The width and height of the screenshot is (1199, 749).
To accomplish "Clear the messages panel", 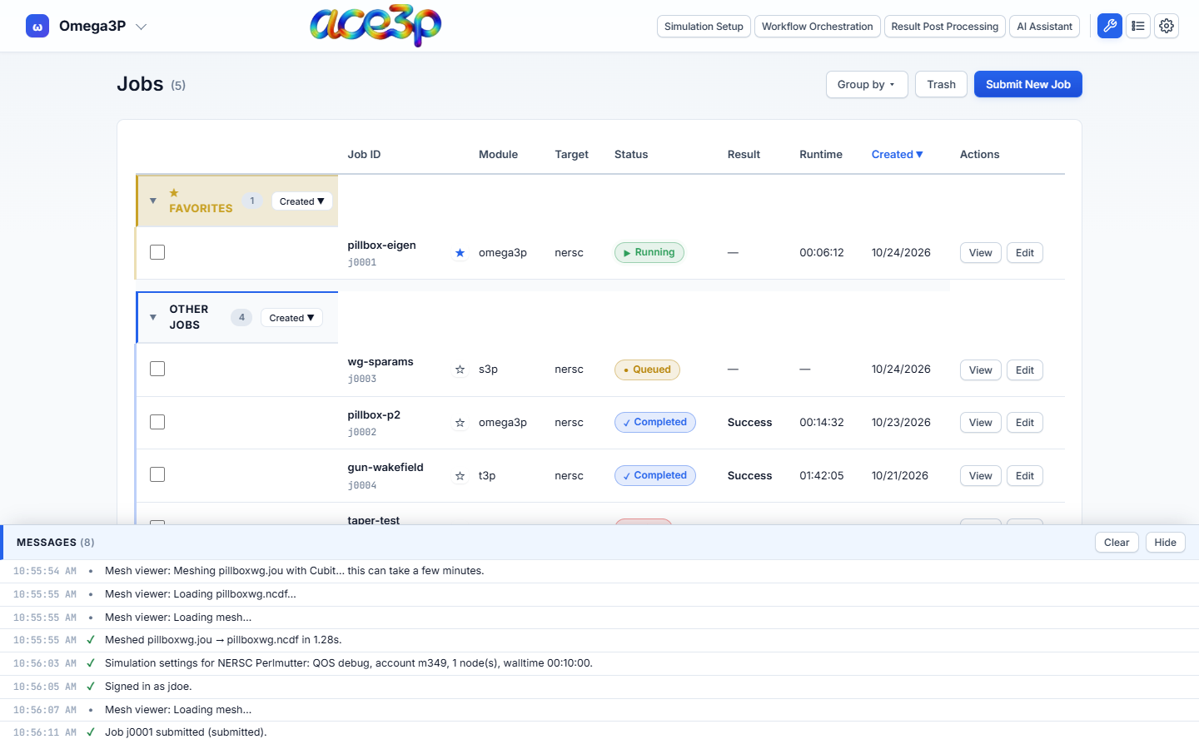I will [1117, 543].
